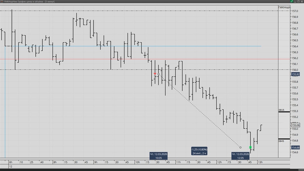Screen dimensions: 304x171
Task: Click the 9h mark on time axis
Action: [x=96, y=162]
